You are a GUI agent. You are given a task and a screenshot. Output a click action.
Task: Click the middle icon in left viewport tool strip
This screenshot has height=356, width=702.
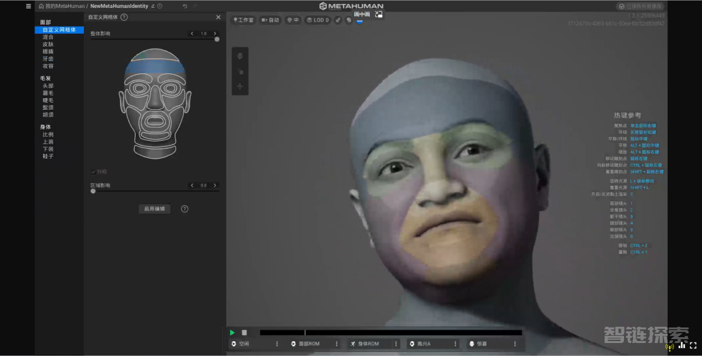[x=240, y=71]
